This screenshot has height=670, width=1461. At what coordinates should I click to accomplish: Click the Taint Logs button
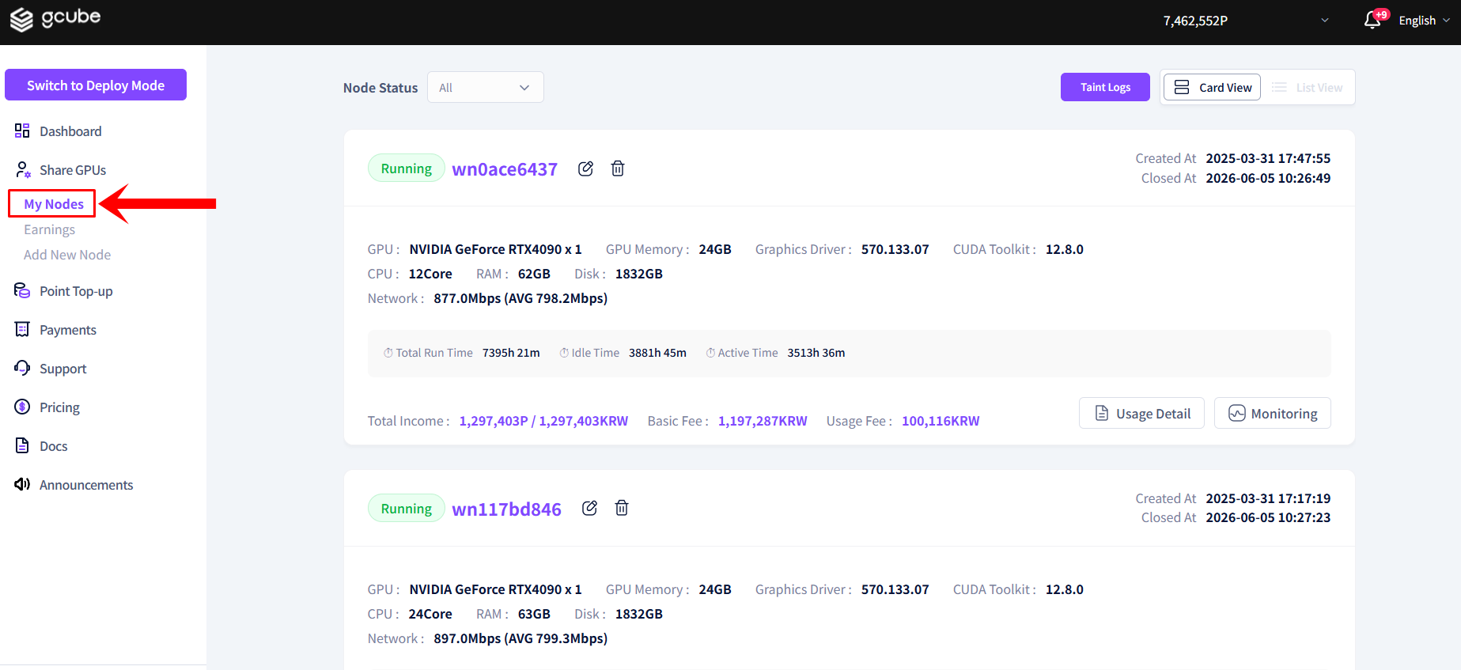[1105, 87]
